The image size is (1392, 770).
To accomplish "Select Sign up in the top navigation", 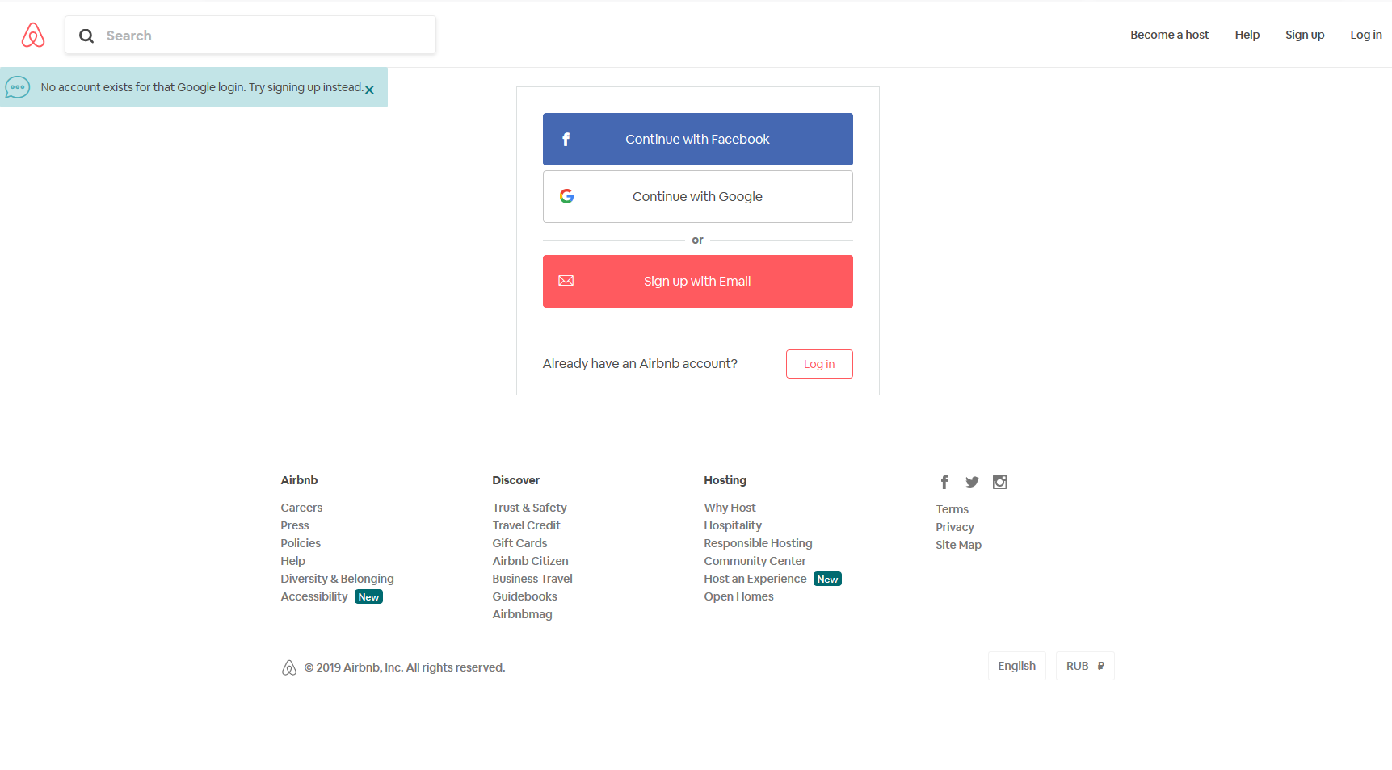I will coord(1305,35).
